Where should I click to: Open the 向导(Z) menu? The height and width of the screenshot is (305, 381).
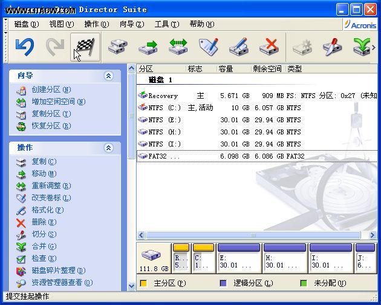pos(132,24)
